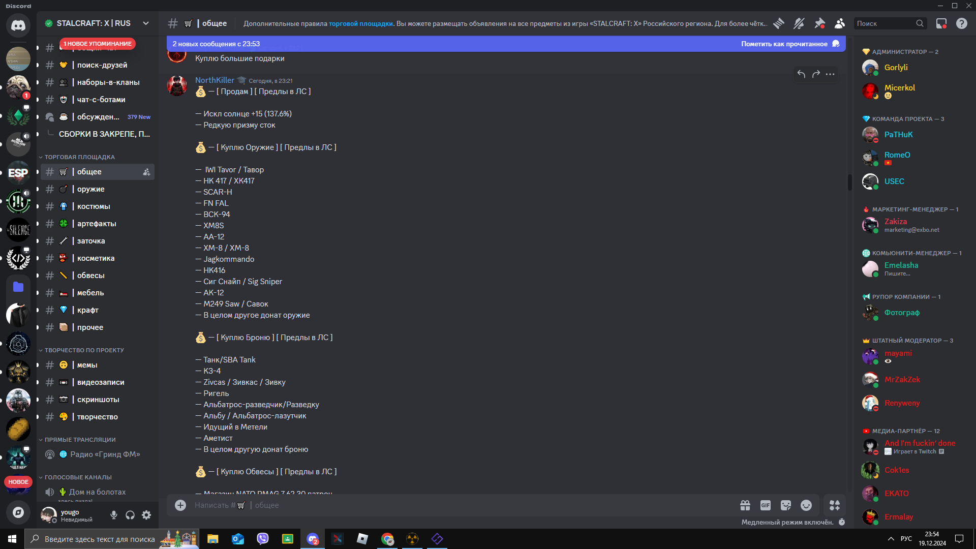This screenshot has height=549, width=976.
Task: Open the костюмы channel
Action: (98, 206)
